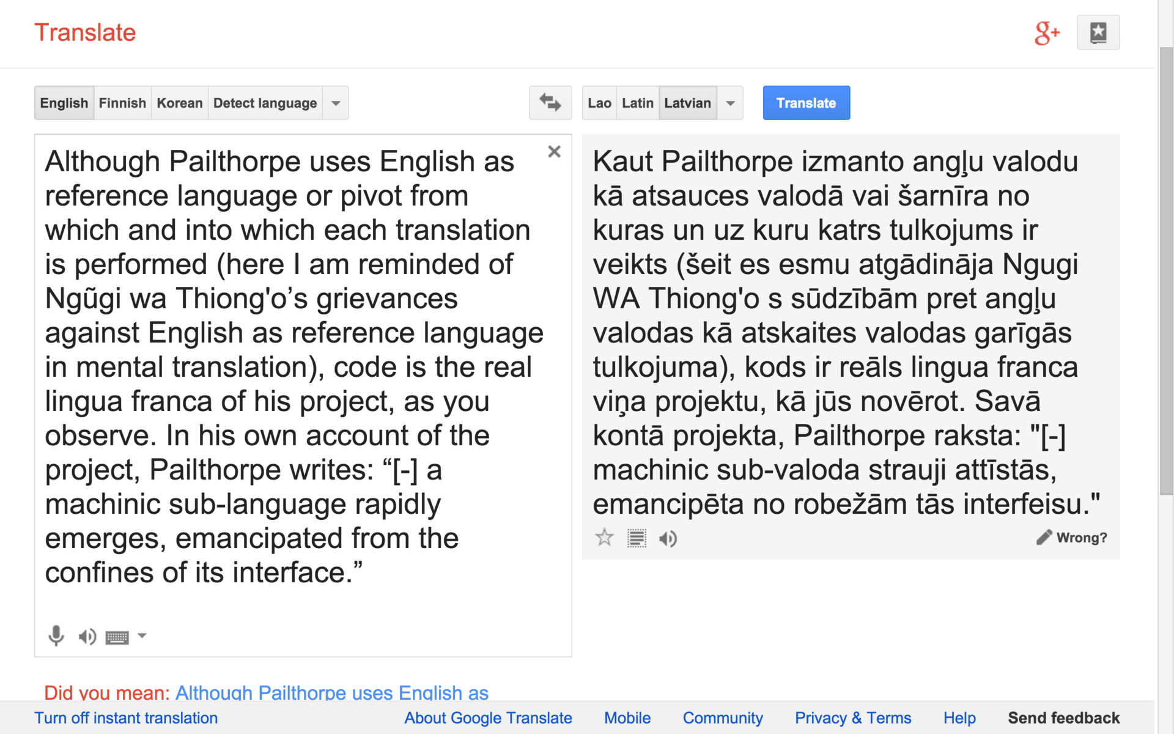The image size is (1174, 734).
Task: Turn off instant translation
Action: 126,717
